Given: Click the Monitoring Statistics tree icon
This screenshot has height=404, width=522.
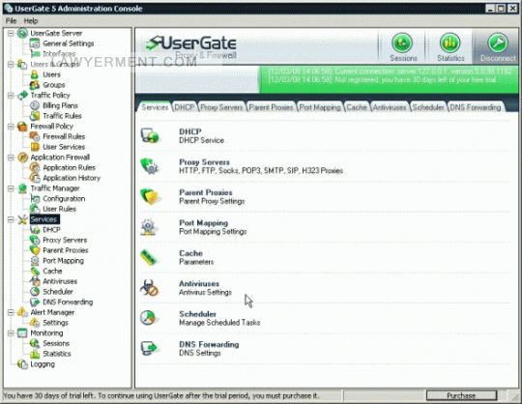Looking at the screenshot, I should 35,354.
